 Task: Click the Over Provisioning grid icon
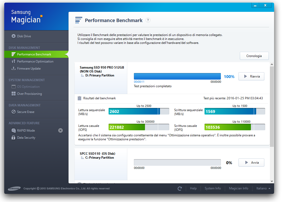[x=13, y=94]
